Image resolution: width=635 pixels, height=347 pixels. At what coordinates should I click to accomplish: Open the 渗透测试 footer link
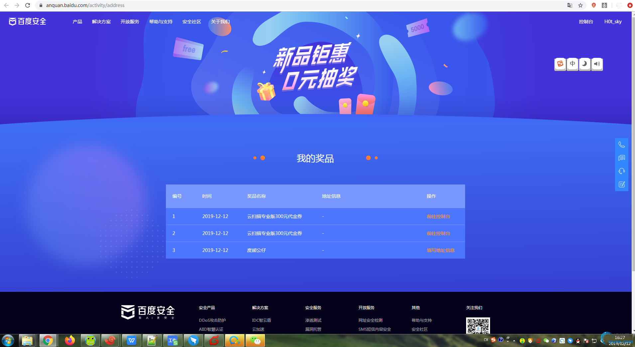pyautogui.click(x=313, y=320)
